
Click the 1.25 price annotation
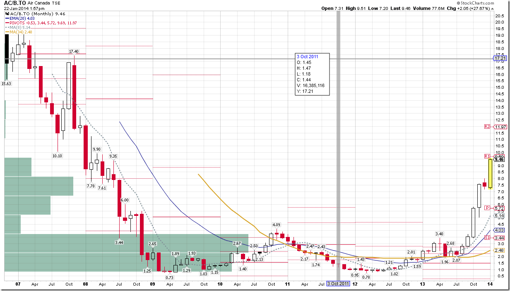pyautogui.click(x=147, y=271)
